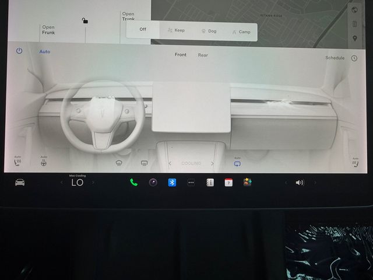Enable Auto climate mode
373x280 pixels.
(45, 51)
